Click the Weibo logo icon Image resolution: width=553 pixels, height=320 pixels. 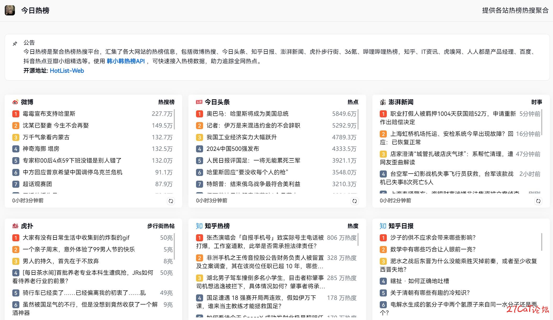point(15,102)
